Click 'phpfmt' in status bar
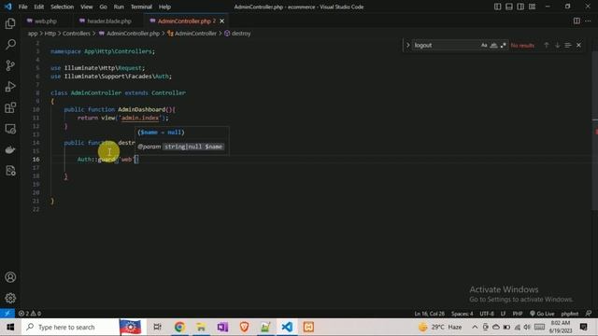 click(570, 314)
